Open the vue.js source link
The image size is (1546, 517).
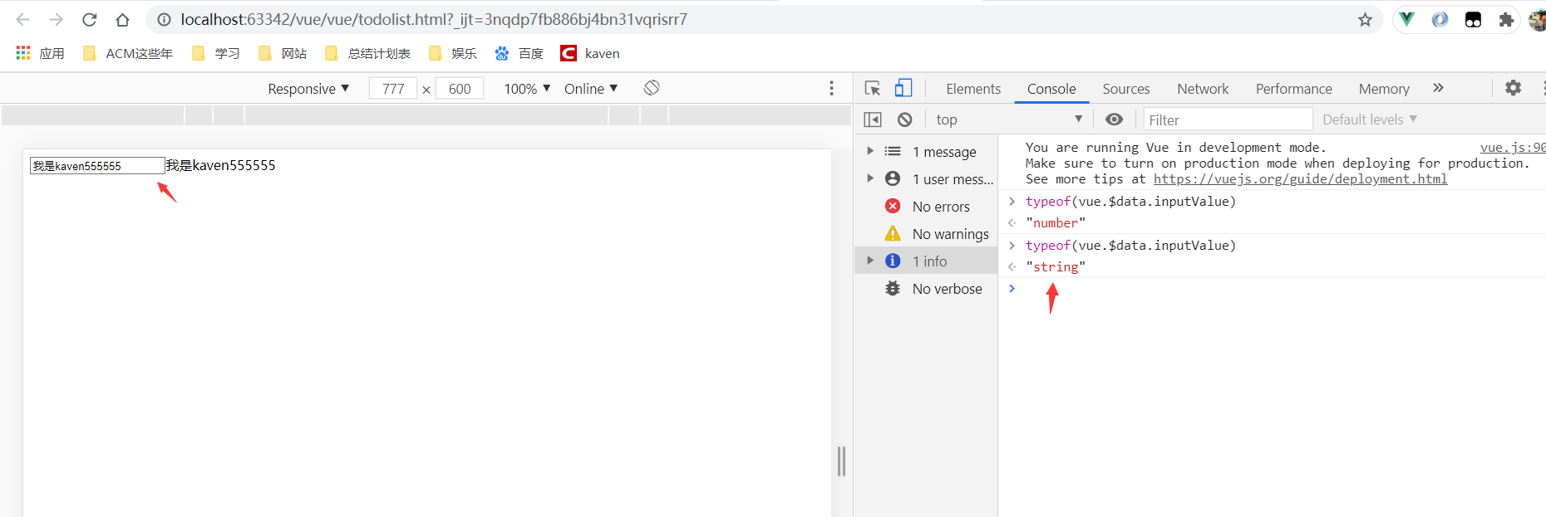click(1513, 148)
